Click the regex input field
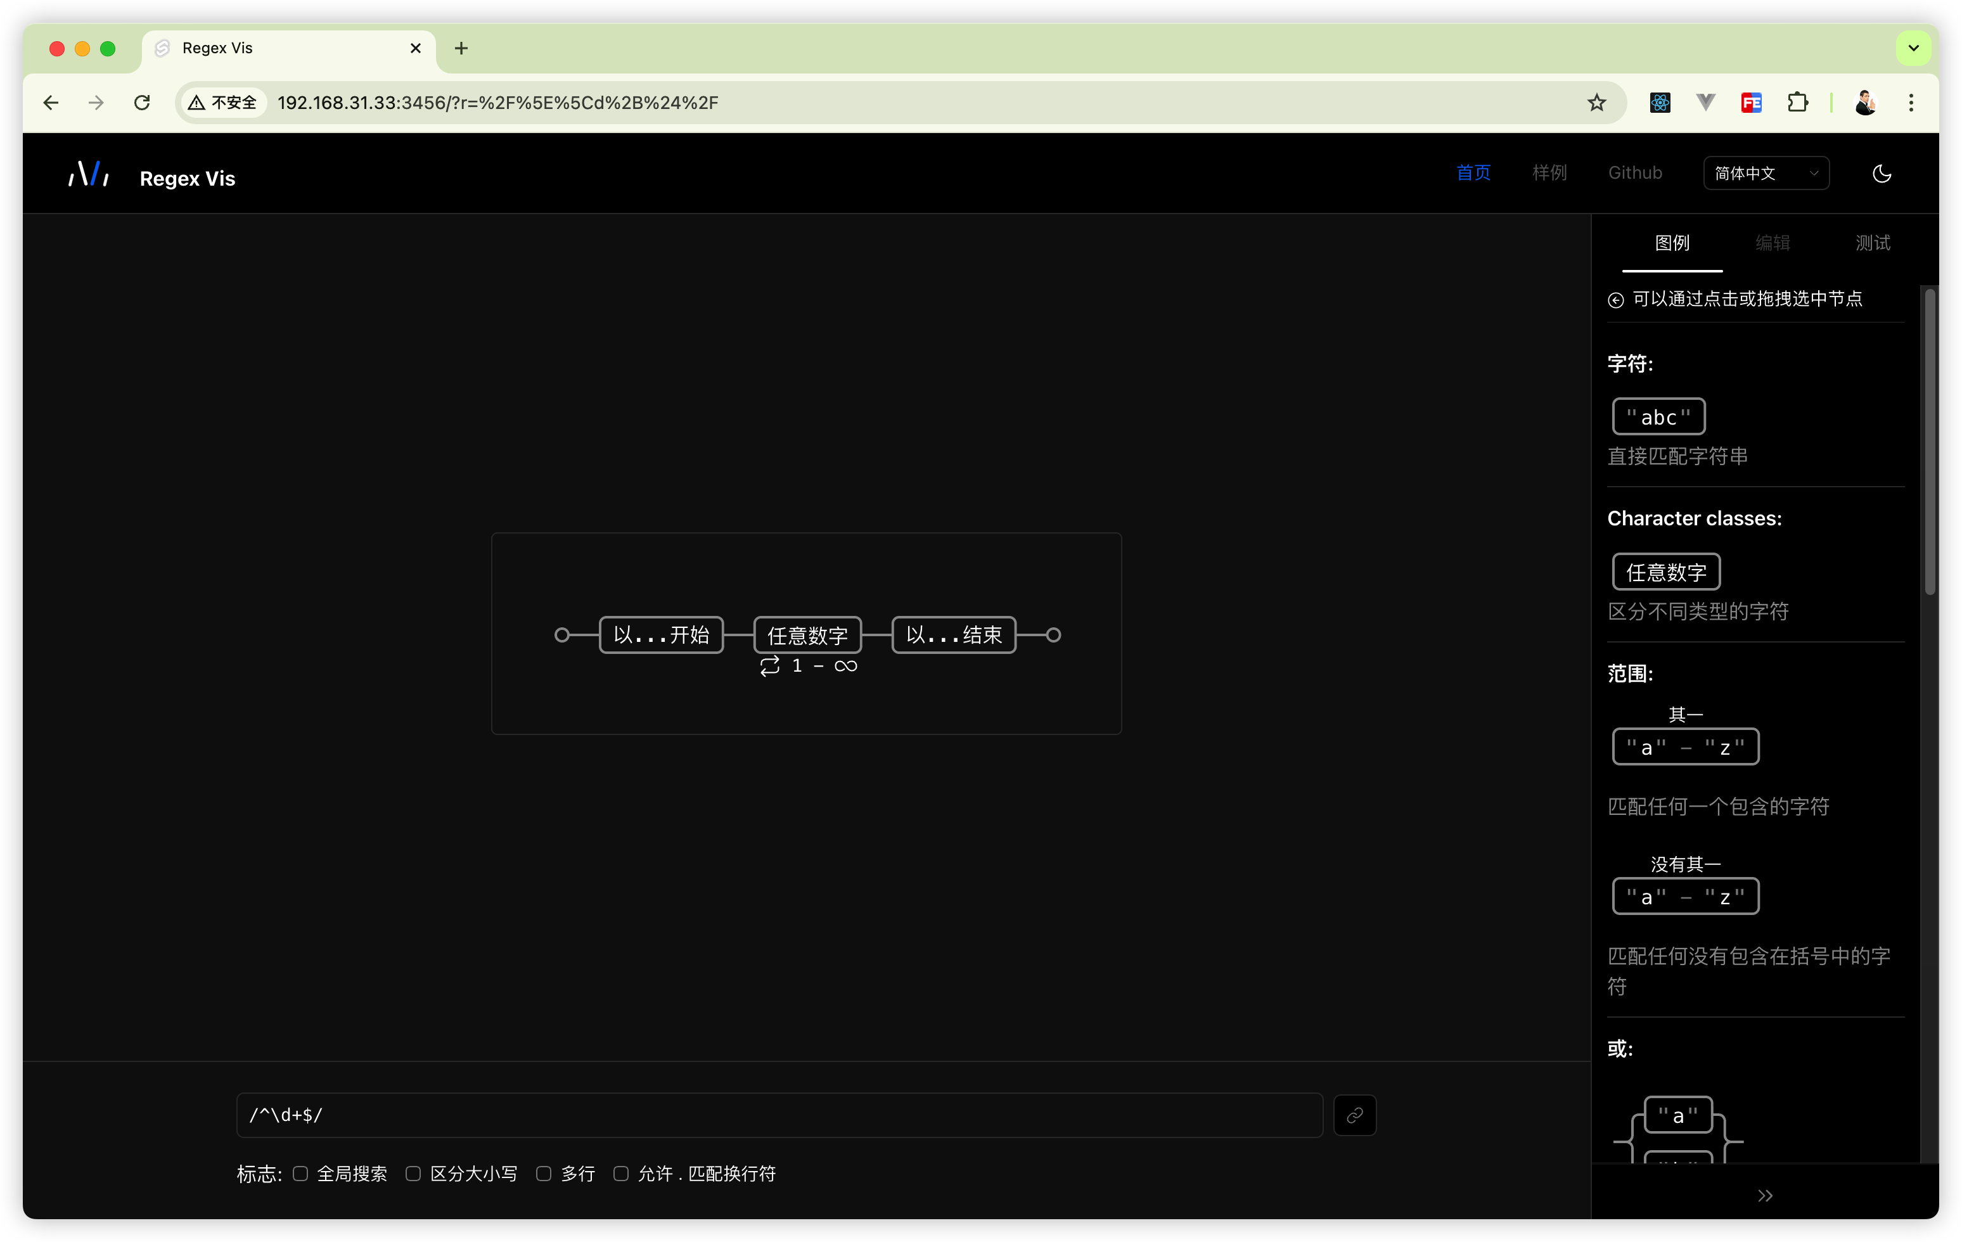Screen dimensions: 1962x1242 (779, 1115)
